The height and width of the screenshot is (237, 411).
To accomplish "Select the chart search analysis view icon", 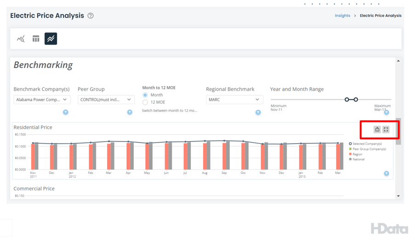I will coord(21,39).
